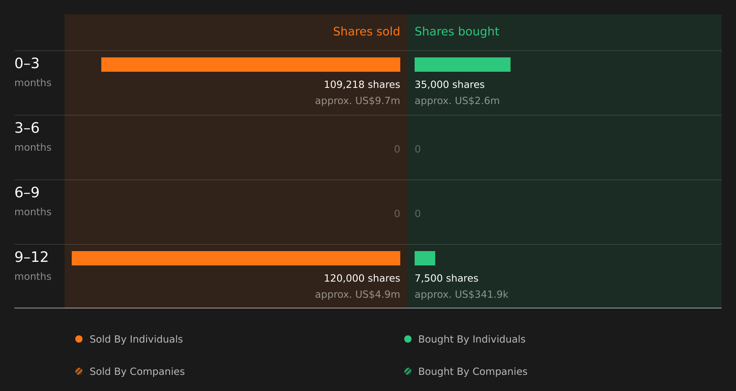Click the orange 9–12 months shares sold bar

236,258
